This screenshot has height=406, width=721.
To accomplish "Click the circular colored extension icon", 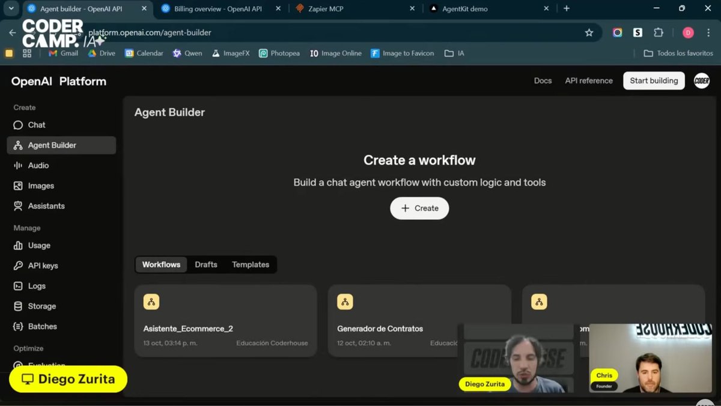I will point(617,32).
